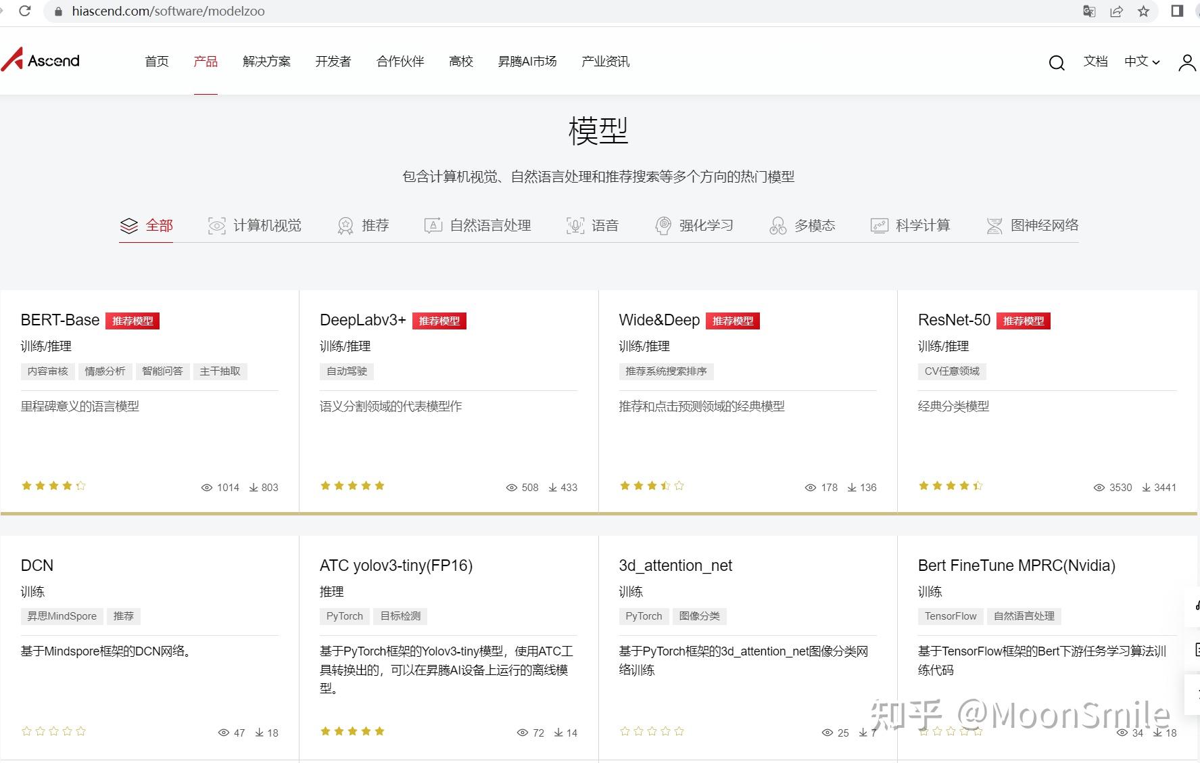Select the 语音 category icon
1200x763 pixels.
tap(575, 225)
